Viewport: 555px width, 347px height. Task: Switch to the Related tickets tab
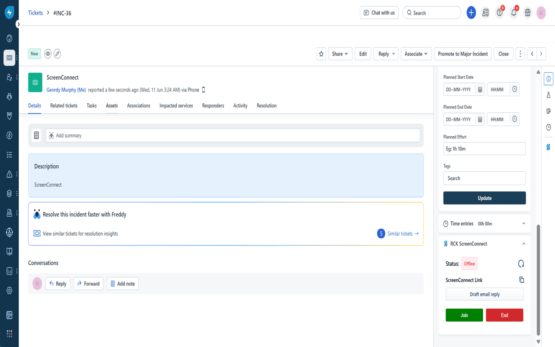click(64, 106)
